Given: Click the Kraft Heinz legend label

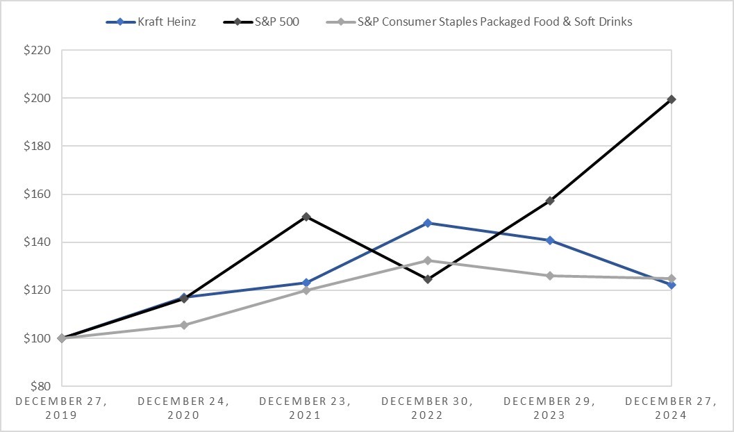Looking at the screenshot, I should pyautogui.click(x=166, y=22).
